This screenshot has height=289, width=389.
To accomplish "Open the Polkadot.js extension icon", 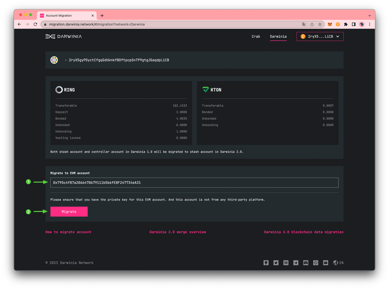I will click(338, 24).
